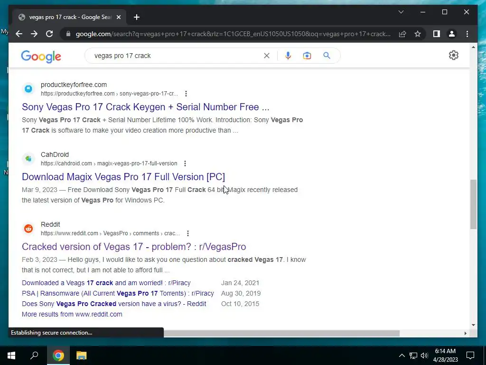Search by image with camera icon

coord(307,56)
